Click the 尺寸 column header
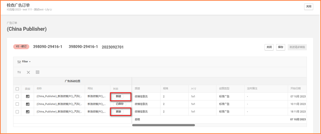This screenshot has height=134, width=321. coord(194,89)
